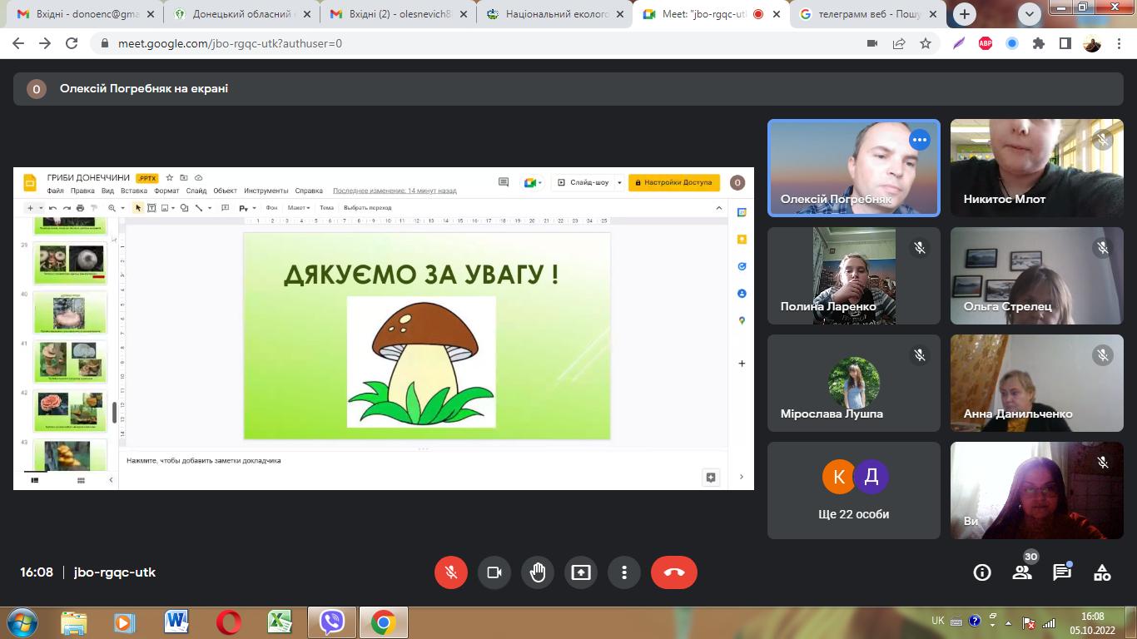
Task: Open more options three-dot menu
Action: pyautogui.click(x=624, y=572)
